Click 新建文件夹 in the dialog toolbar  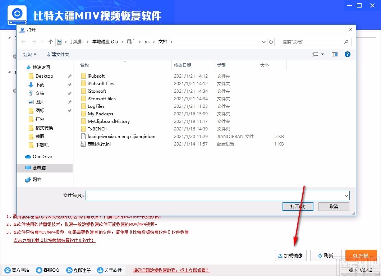click(58, 54)
